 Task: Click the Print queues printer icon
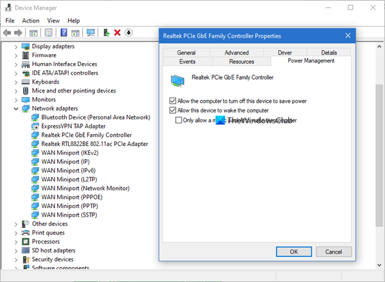tap(26, 233)
